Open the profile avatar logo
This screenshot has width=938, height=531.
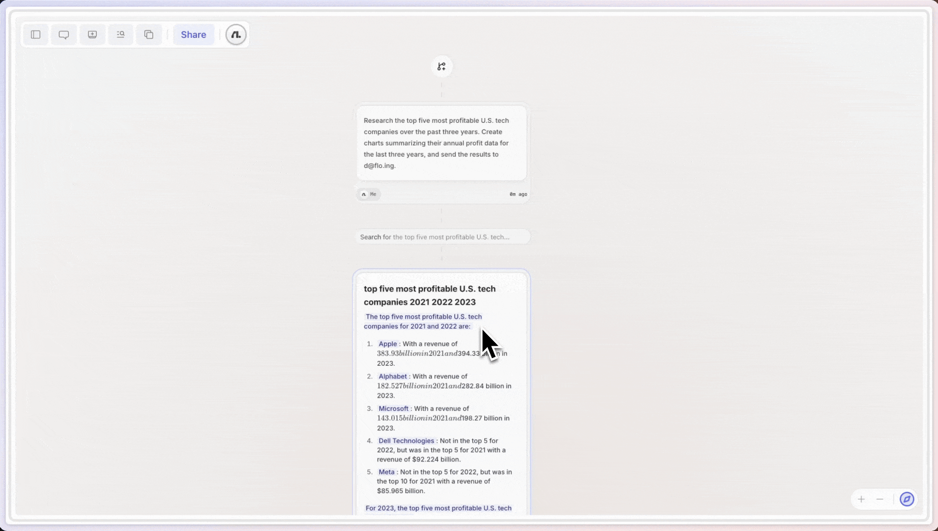pyautogui.click(x=236, y=34)
